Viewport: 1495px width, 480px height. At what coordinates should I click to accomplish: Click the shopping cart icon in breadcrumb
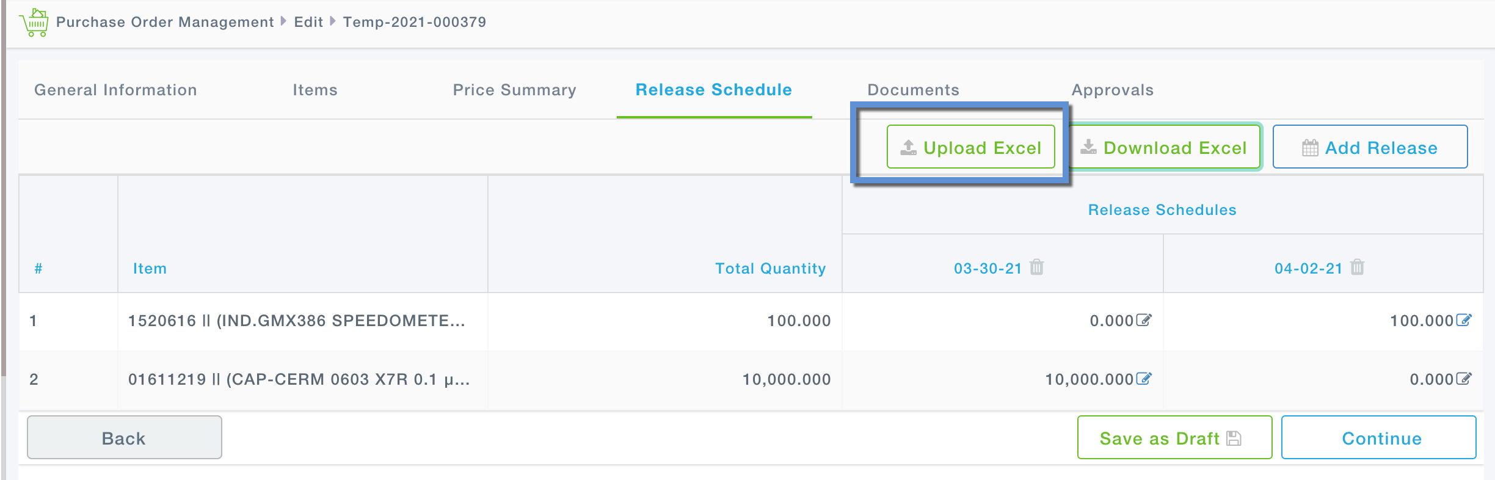click(34, 23)
